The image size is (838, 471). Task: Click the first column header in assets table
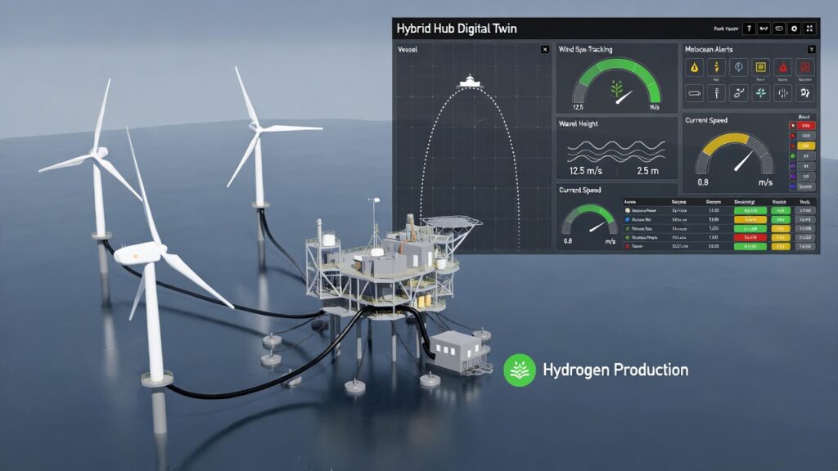pyautogui.click(x=630, y=200)
